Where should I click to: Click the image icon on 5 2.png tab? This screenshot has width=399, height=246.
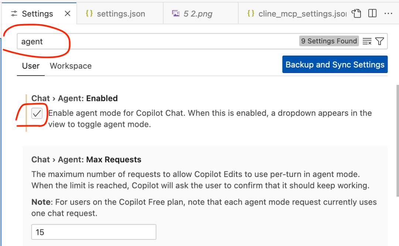click(176, 14)
